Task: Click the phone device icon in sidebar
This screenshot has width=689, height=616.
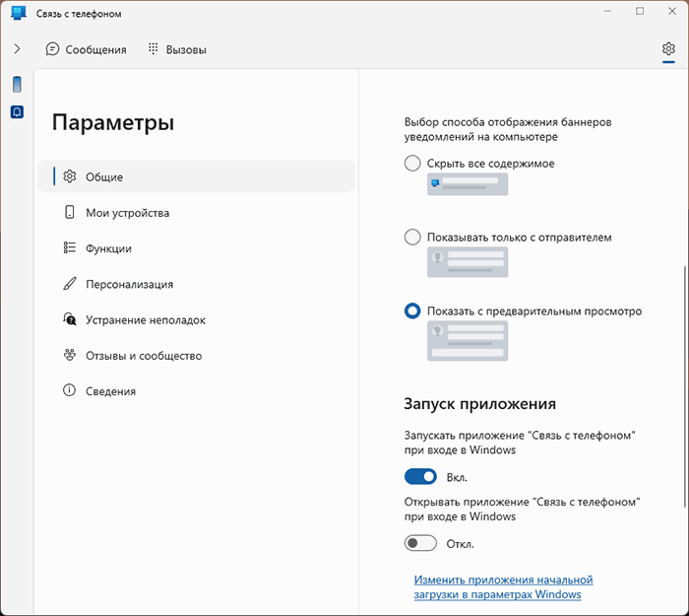Action: [x=17, y=84]
